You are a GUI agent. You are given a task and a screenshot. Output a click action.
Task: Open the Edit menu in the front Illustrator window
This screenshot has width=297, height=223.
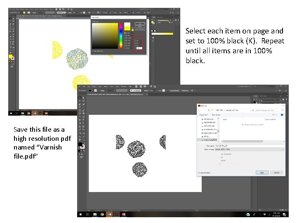(88, 86)
